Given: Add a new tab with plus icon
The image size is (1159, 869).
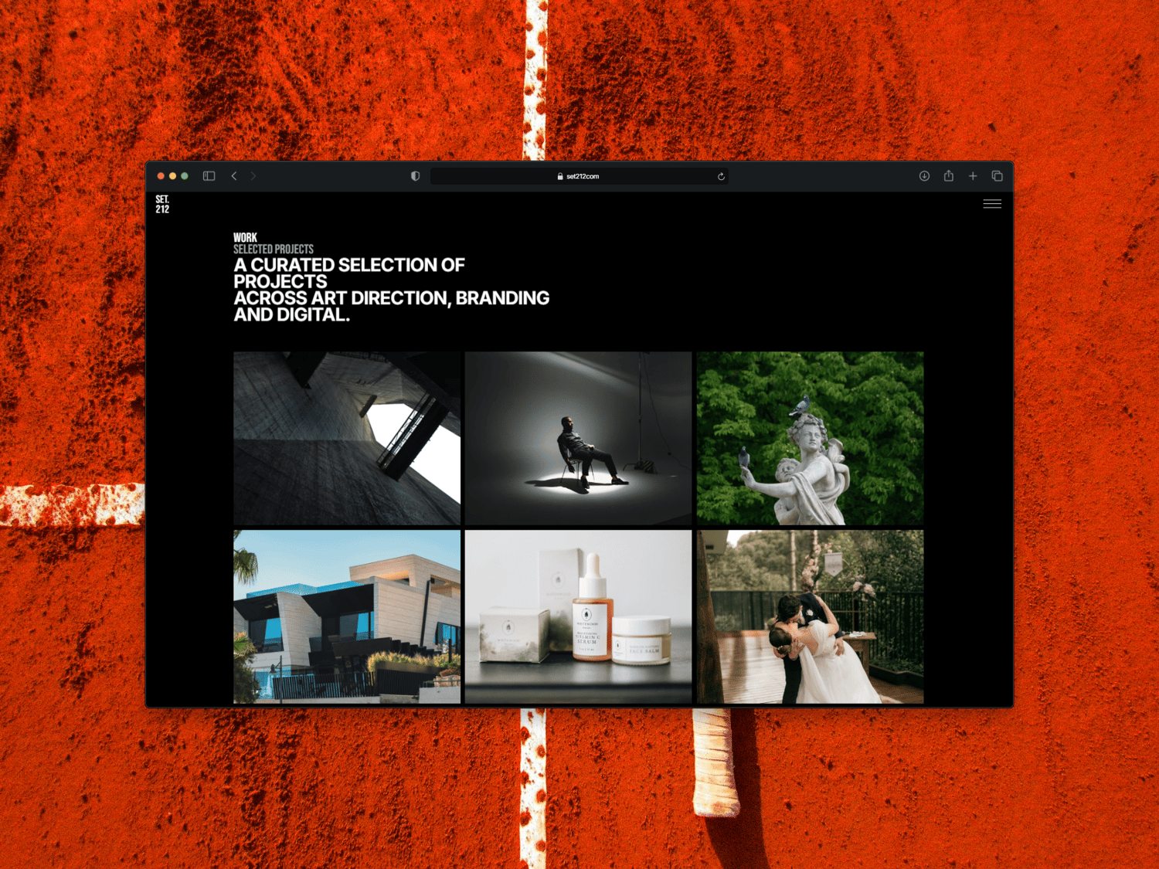Looking at the screenshot, I should tap(973, 176).
